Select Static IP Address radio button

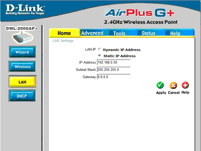point(99,56)
